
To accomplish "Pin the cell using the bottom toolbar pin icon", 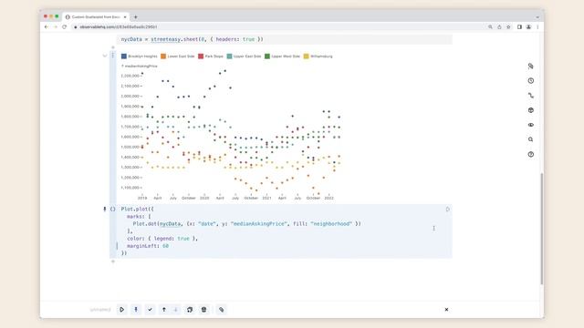I will (x=136, y=310).
